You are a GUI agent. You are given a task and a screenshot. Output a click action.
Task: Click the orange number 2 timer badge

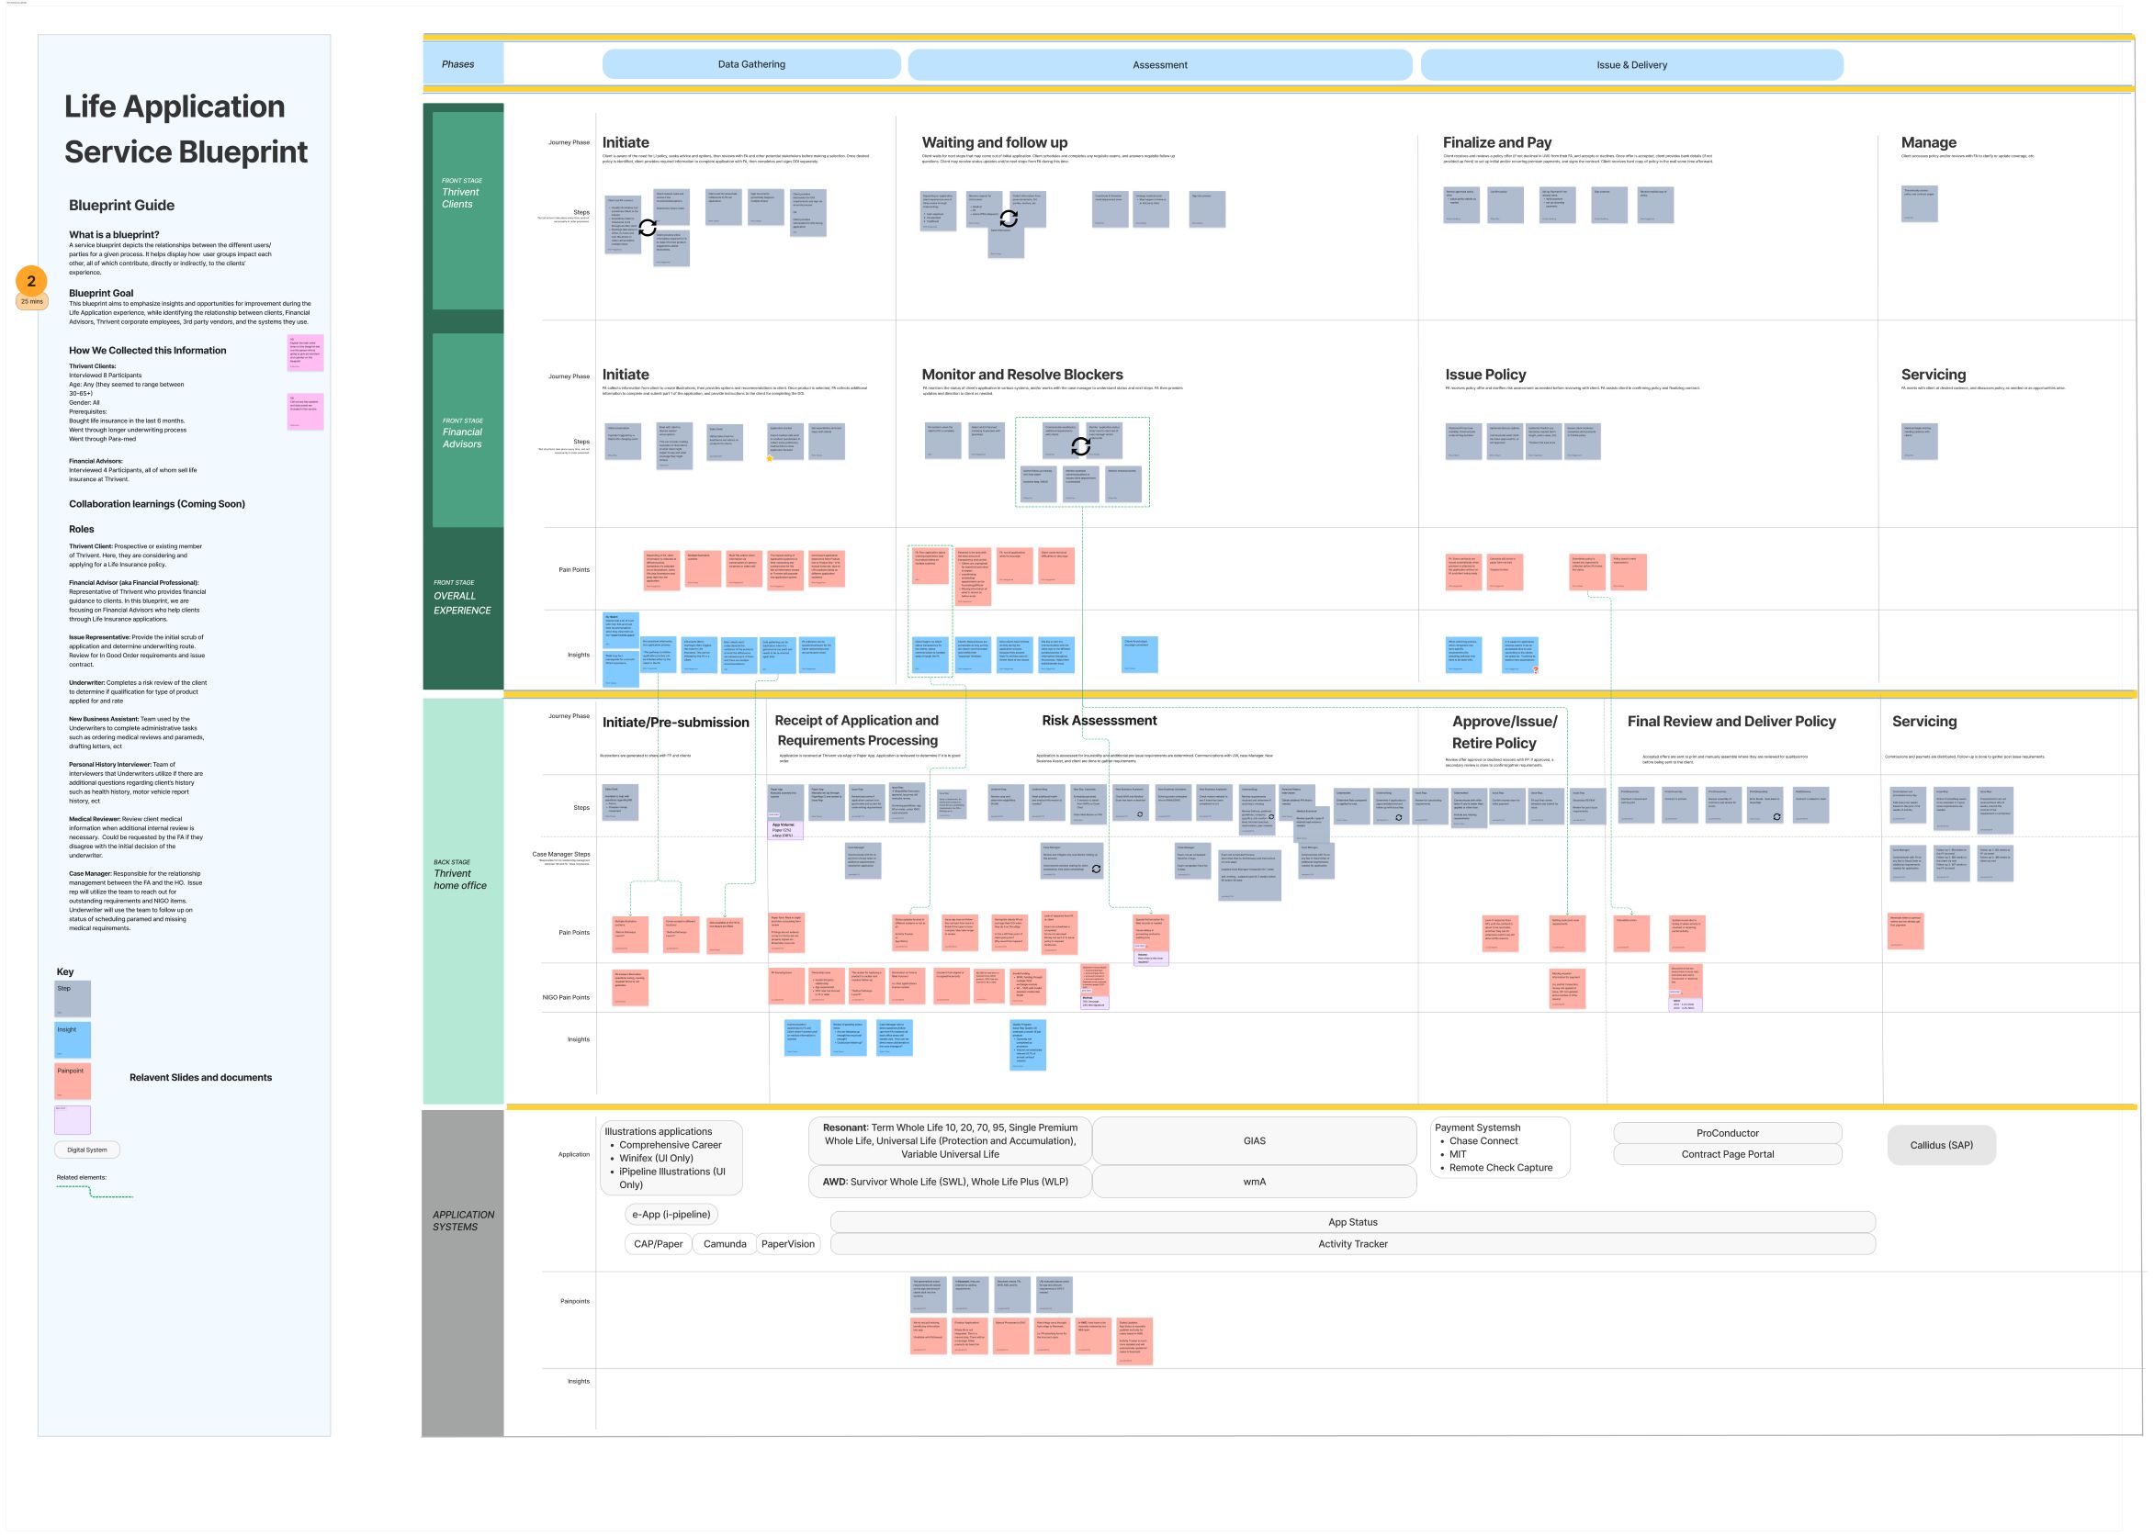(31, 281)
